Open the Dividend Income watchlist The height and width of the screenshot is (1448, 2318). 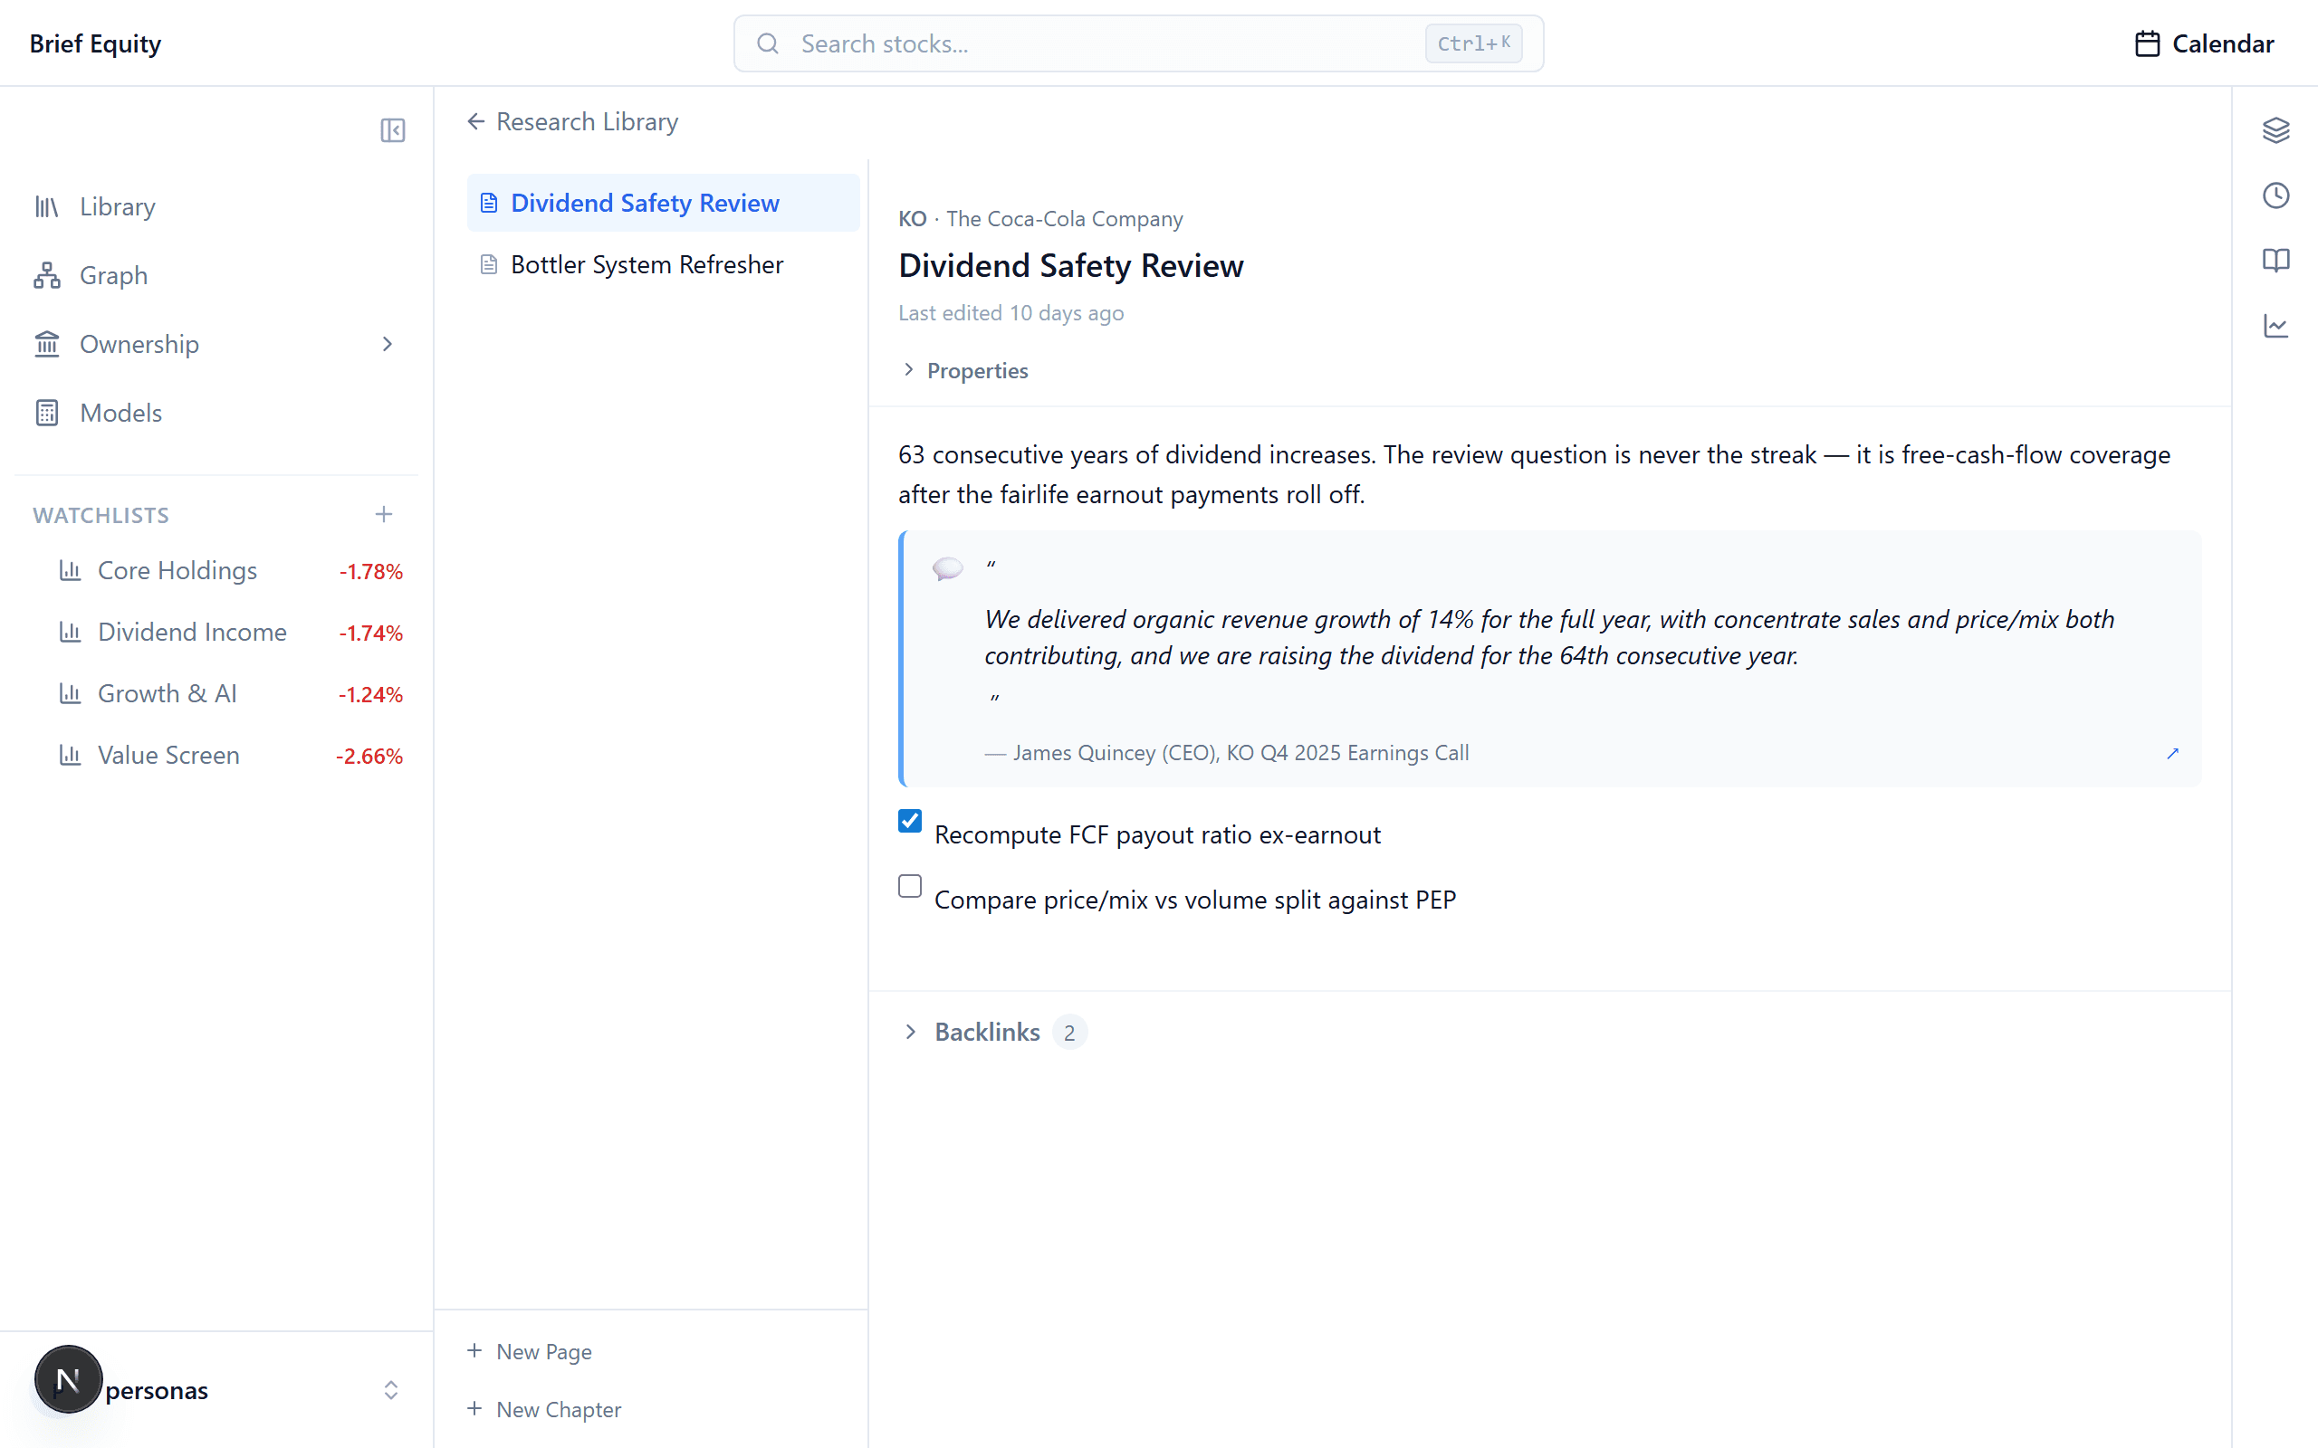[x=230, y=632]
